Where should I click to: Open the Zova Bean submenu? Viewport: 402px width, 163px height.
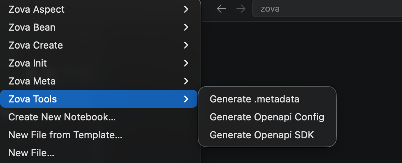(32, 27)
